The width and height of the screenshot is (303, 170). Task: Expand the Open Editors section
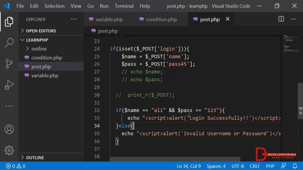(x=51, y=31)
